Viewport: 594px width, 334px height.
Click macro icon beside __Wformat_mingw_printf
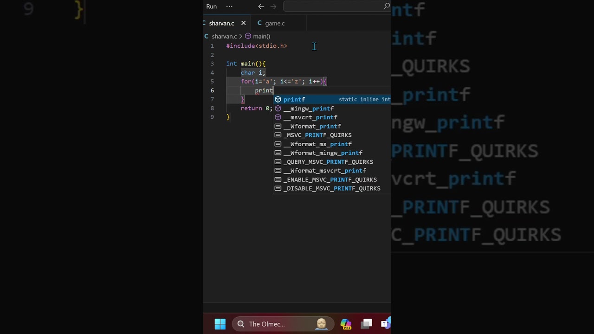click(278, 153)
